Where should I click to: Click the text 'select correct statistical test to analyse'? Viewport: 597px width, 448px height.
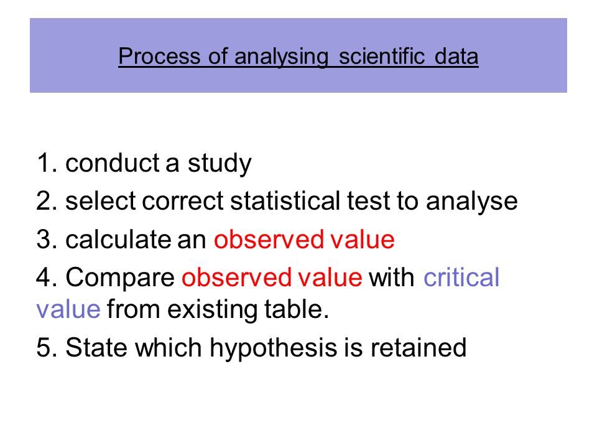(291, 201)
